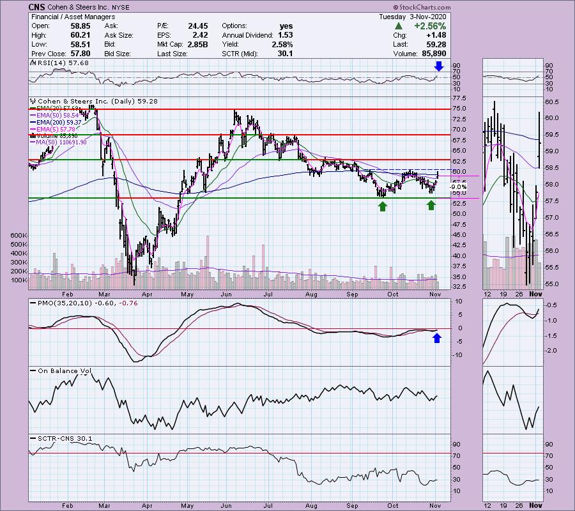The height and width of the screenshot is (511, 575).
Task: Click the Cohen & Steers Inc. (Daily) chart title
Action: [x=98, y=101]
